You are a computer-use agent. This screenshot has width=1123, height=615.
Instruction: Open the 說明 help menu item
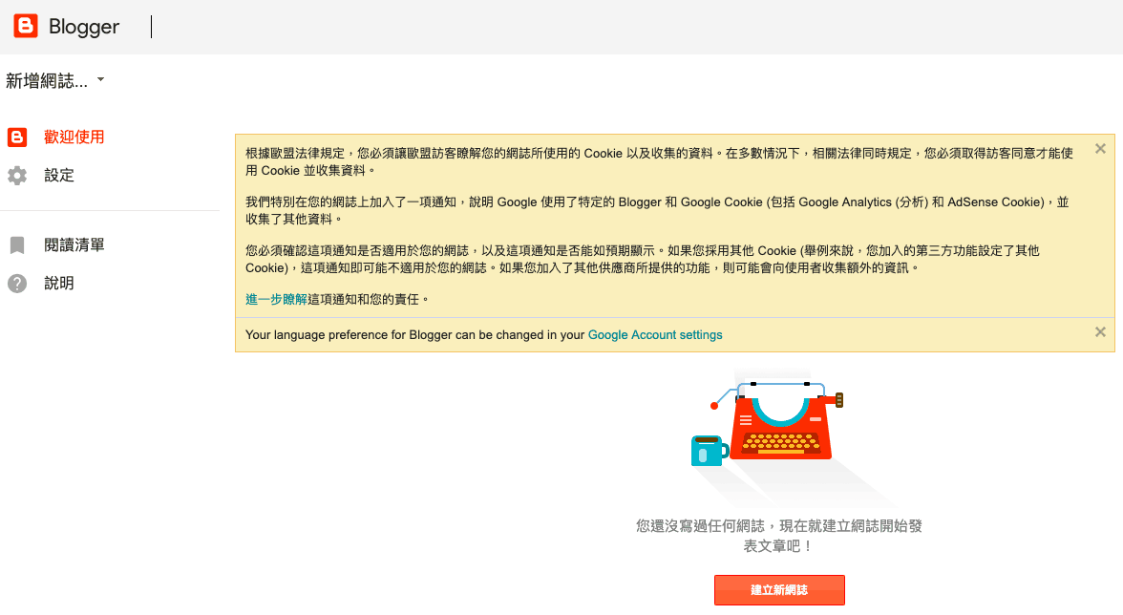59,284
